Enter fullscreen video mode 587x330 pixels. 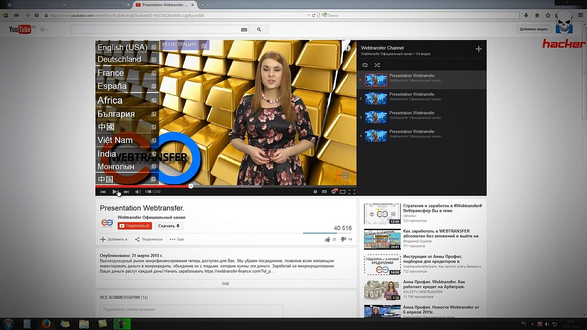pyautogui.click(x=352, y=192)
